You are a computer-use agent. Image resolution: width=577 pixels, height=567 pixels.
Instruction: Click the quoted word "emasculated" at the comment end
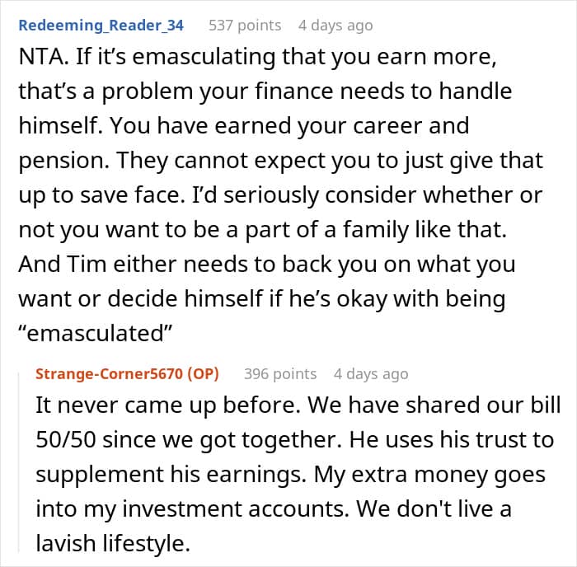point(96,333)
